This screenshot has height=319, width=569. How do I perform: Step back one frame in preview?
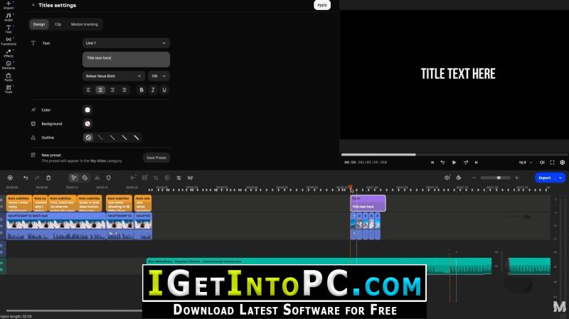pyautogui.click(x=442, y=163)
